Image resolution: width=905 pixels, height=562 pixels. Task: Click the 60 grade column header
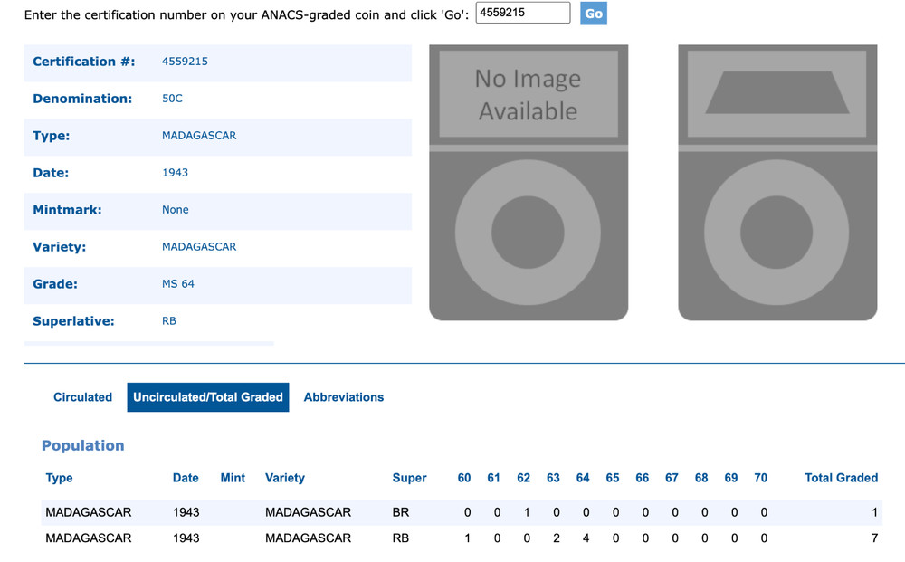pyautogui.click(x=464, y=478)
